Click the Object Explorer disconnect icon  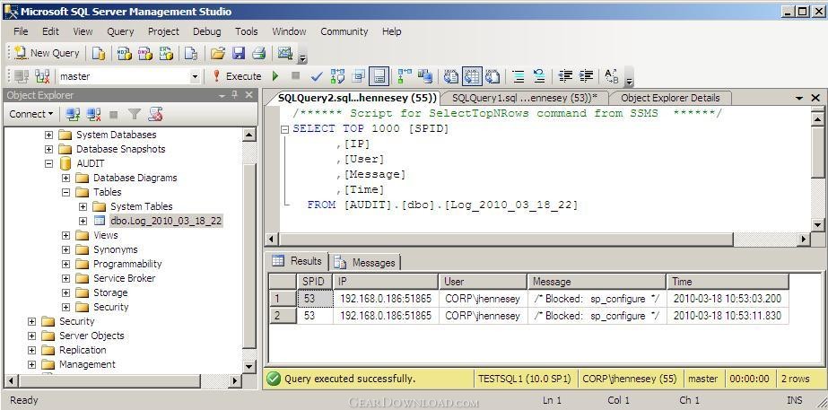point(94,114)
